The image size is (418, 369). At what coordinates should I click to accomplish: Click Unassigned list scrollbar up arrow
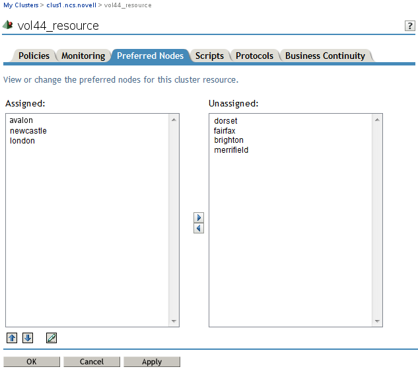tap(377, 120)
